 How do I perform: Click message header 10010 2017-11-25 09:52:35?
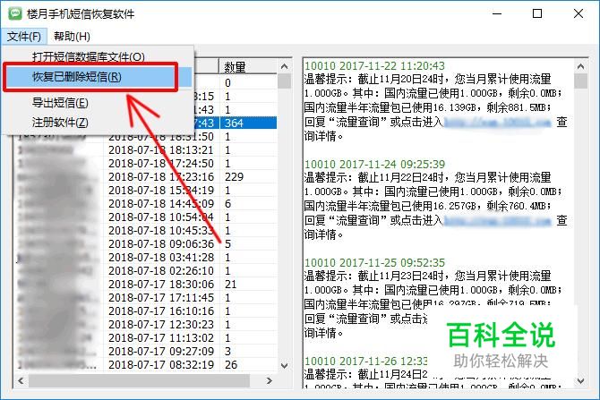point(374,263)
